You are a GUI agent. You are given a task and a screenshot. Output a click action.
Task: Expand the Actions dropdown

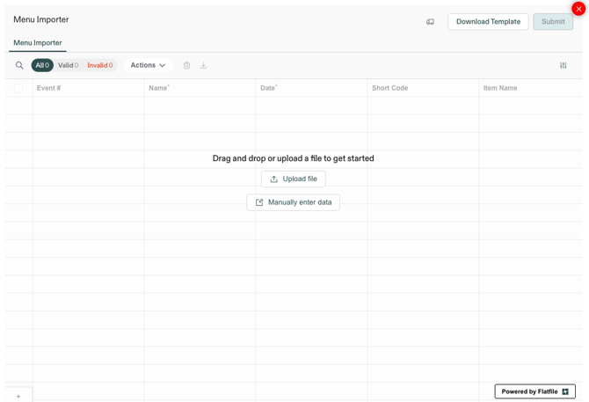148,65
